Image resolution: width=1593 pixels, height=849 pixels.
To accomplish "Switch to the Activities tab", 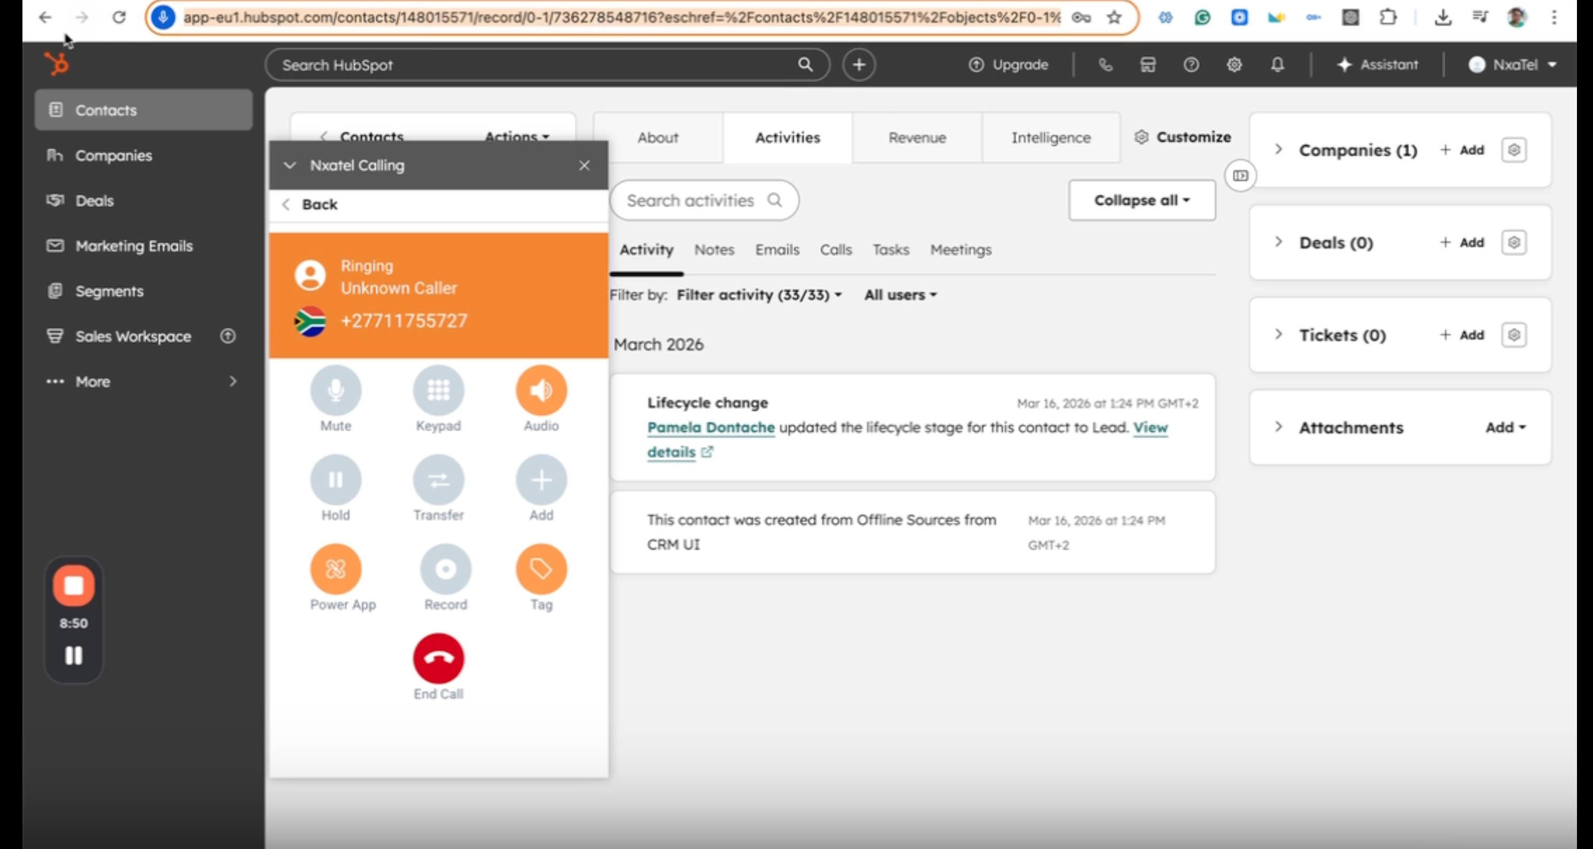I will coord(787,137).
